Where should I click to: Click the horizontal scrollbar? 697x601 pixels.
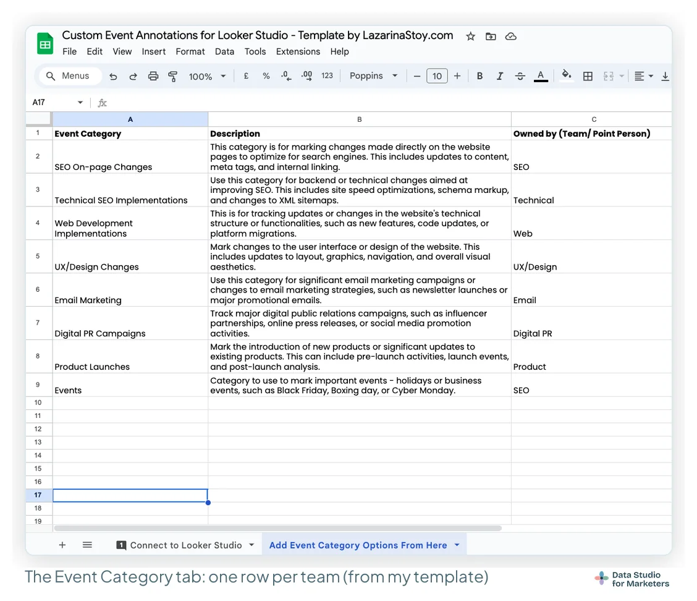pyautogui.click(x=278, y=528)
